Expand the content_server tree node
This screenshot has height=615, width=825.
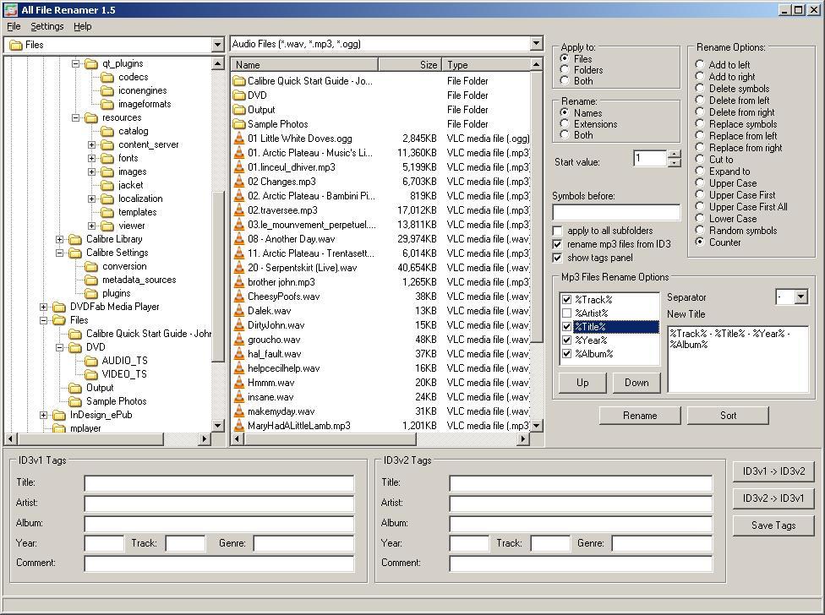pos(91,144)
